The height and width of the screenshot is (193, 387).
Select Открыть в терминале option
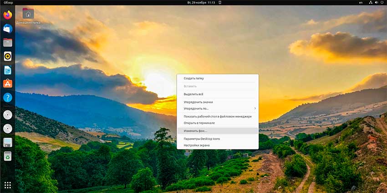click(199, 123)
